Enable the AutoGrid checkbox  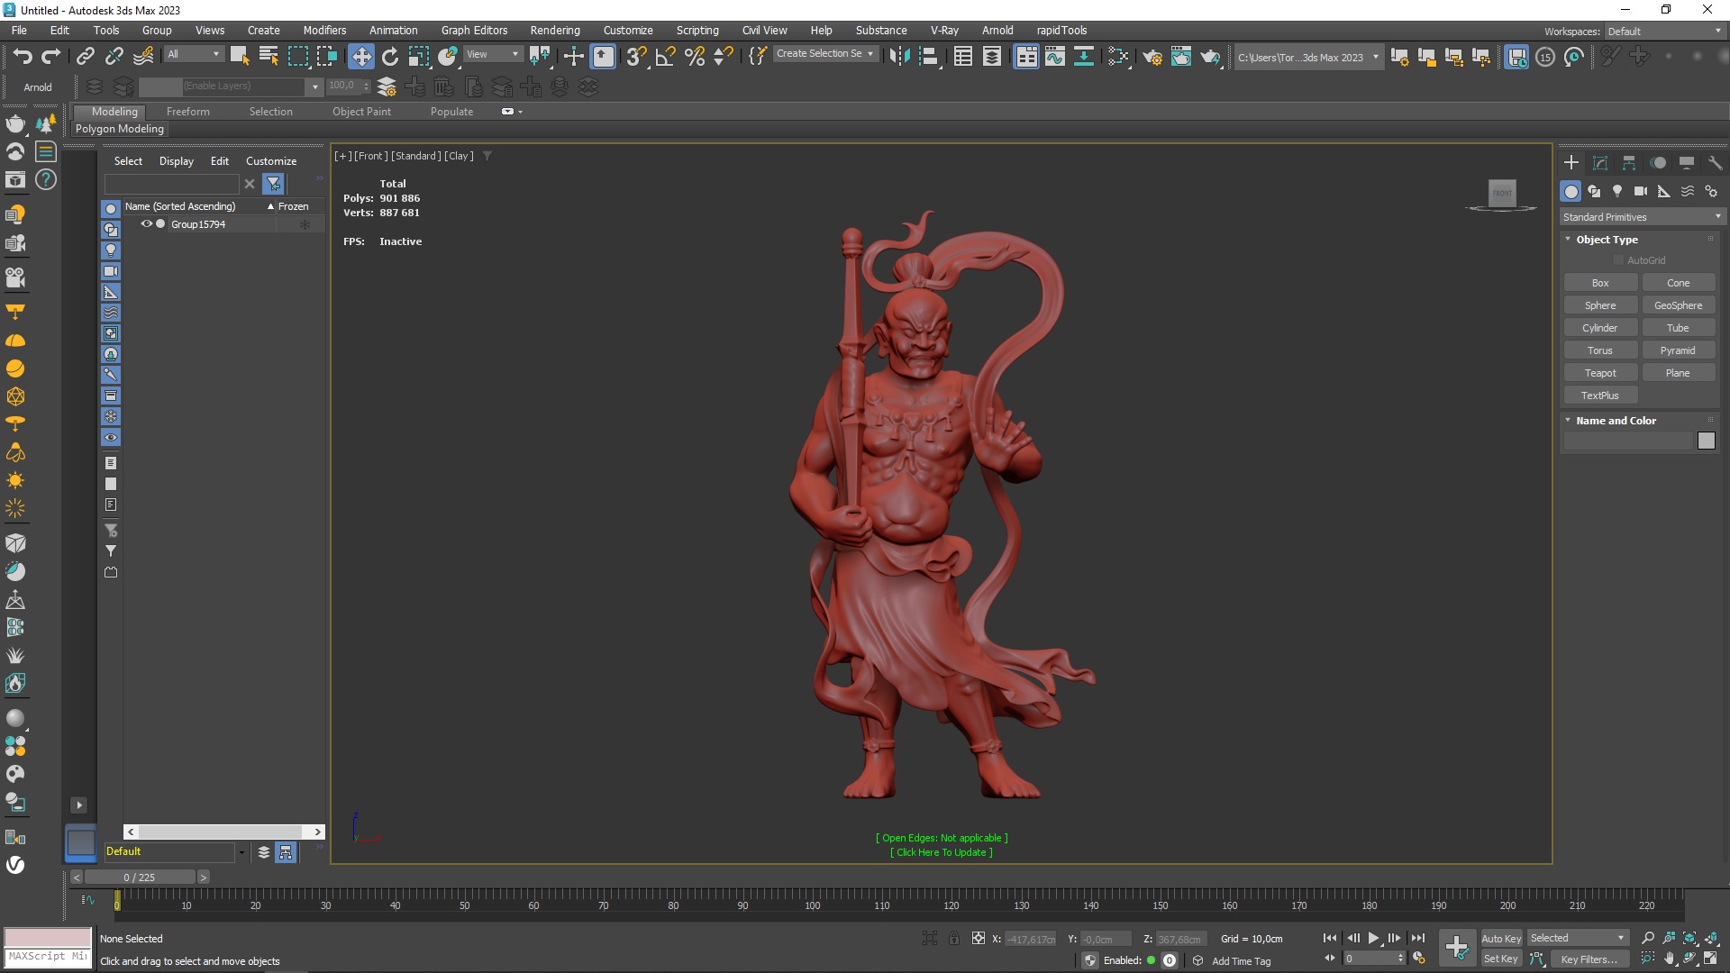coord(1618,260)
